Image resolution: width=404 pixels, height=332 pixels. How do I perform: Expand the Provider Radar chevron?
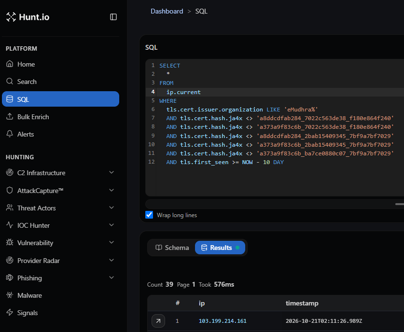[111, 260]
